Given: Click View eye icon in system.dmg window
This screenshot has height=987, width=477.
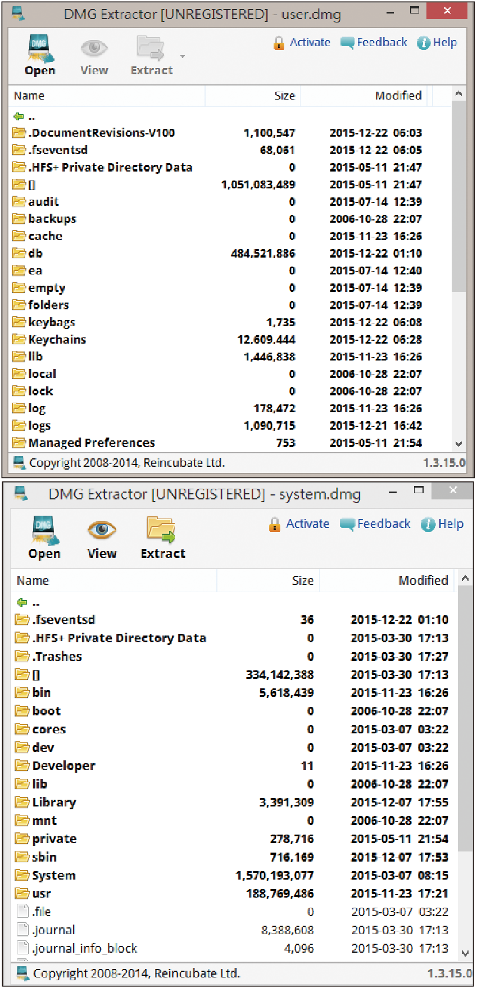Looking at the screenshot, I should point(102,530).
